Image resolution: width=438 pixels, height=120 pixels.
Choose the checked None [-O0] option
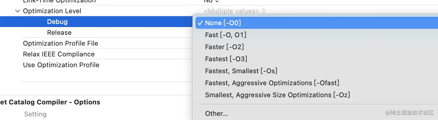(223, 23)
